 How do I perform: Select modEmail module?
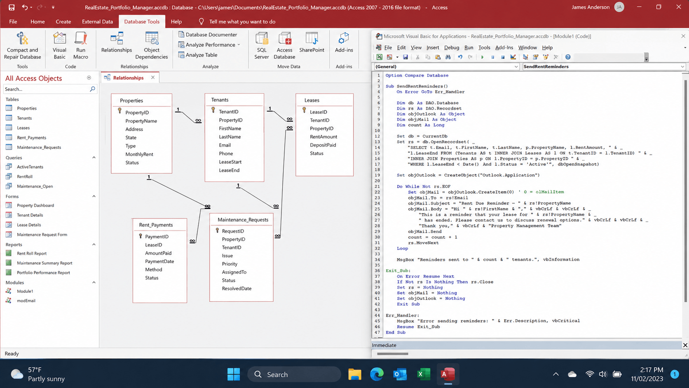point(26,301)
